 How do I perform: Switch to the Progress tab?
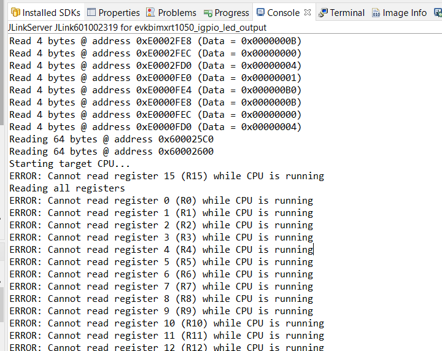pos(231,12)
